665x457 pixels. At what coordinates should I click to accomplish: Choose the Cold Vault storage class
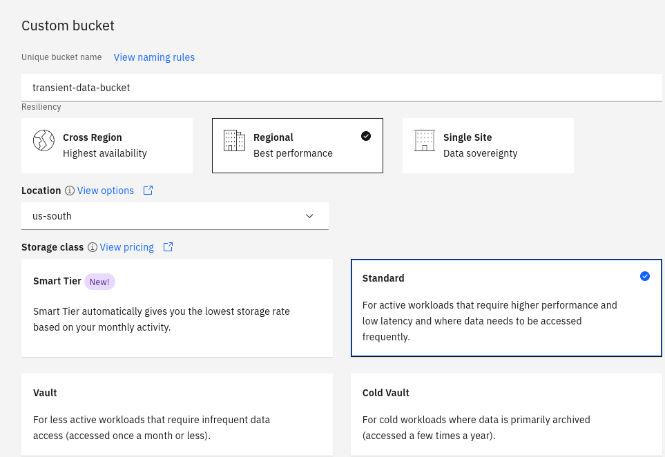[x=505, y=414]
